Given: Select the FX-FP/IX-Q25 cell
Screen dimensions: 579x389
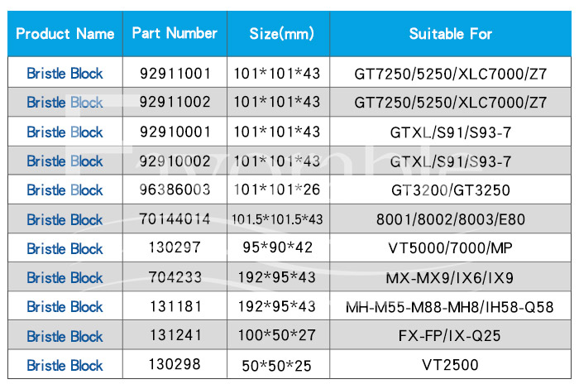Looking at the screenshot, I should coord(451,336).
